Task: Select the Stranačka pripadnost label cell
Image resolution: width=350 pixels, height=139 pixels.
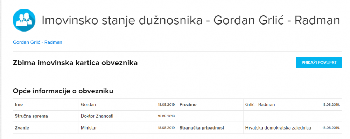Action: coord(210,128)
